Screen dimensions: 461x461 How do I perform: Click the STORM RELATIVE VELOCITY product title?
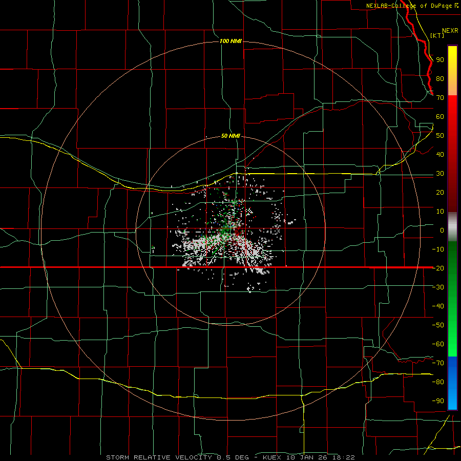[x=159, y=457]
